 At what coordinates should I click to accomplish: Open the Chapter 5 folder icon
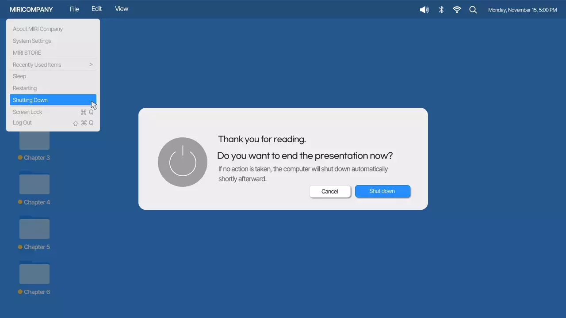point(34,228)
